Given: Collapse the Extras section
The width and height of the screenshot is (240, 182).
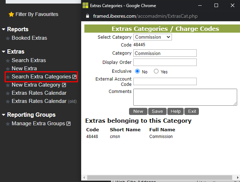Looking at the screenshot, I should (x=4, y=52).
